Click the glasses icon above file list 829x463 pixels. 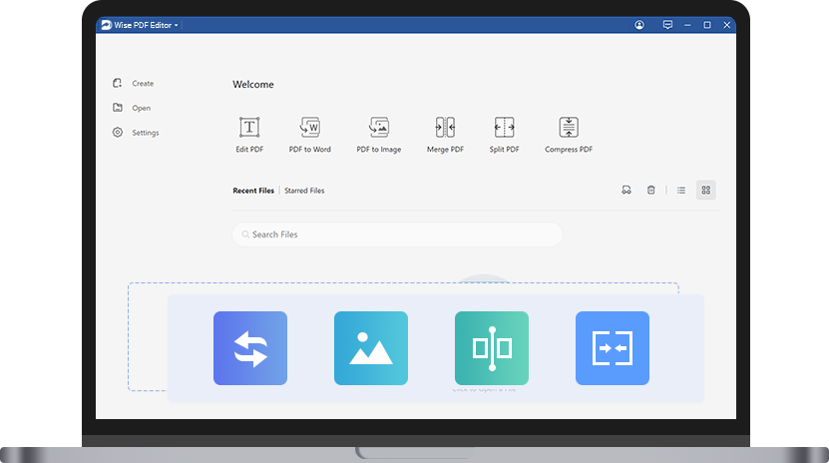click(x=626, y=190)
